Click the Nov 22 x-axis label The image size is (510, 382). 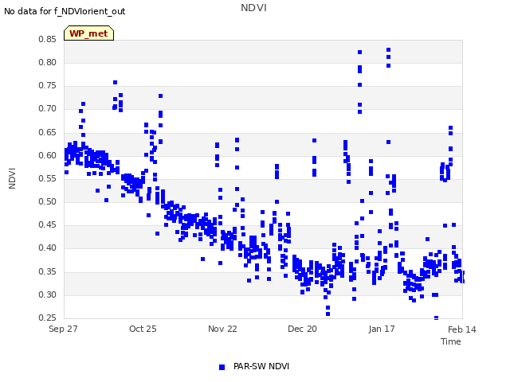click(222, 329)
